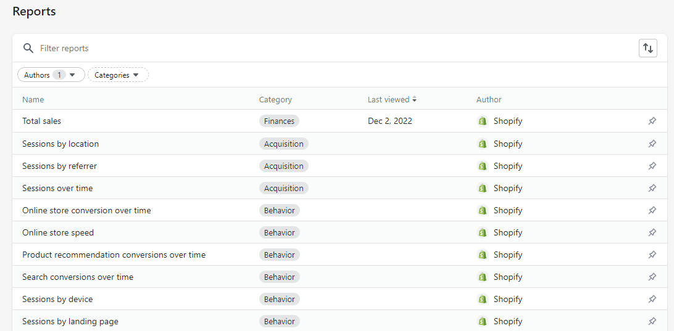Click Shopify logo in Sessions by referrer row

pyautogui.click(x=483, y=166)
